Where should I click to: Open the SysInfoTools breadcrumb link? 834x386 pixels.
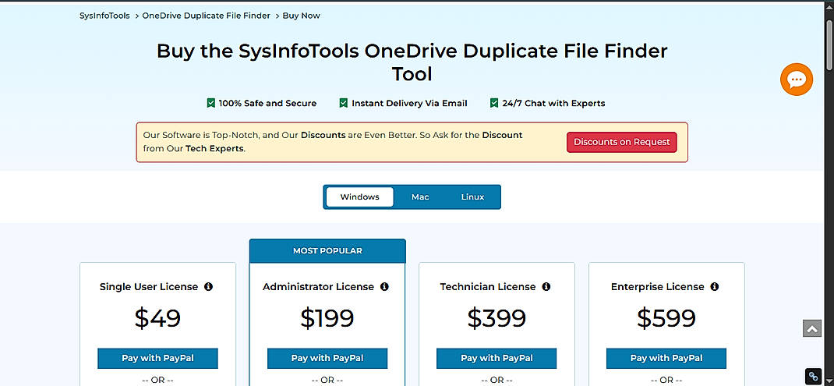(104, 16)
